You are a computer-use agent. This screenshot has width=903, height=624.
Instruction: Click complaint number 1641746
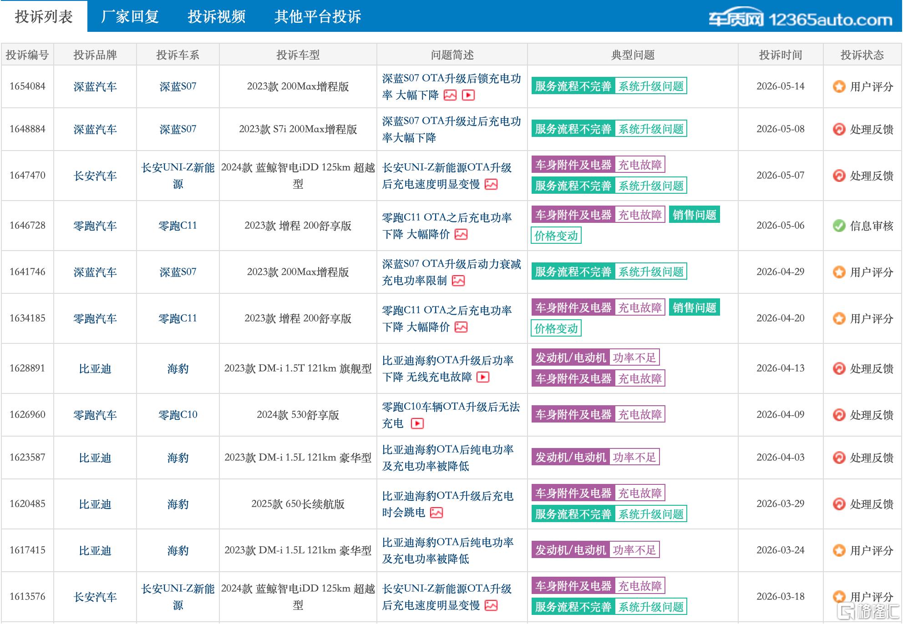28,272
